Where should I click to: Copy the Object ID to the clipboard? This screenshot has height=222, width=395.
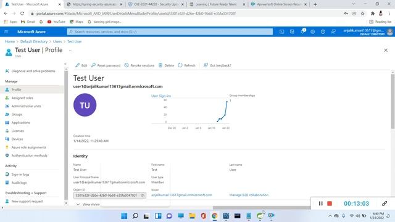143,195
